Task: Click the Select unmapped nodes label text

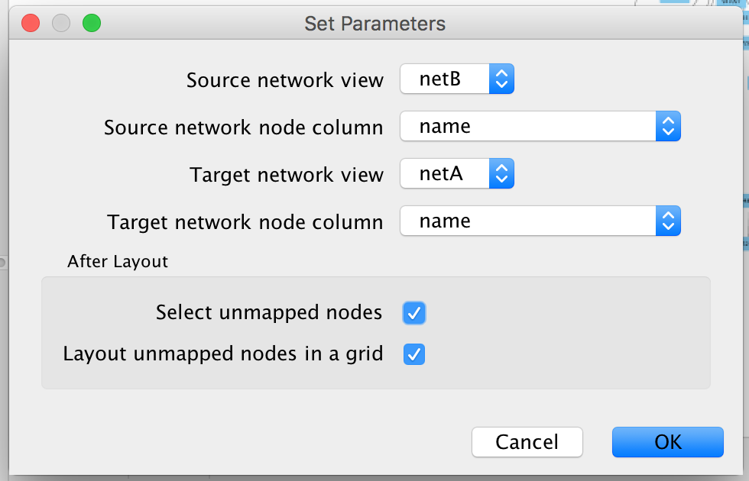Action: click(269, 312)
